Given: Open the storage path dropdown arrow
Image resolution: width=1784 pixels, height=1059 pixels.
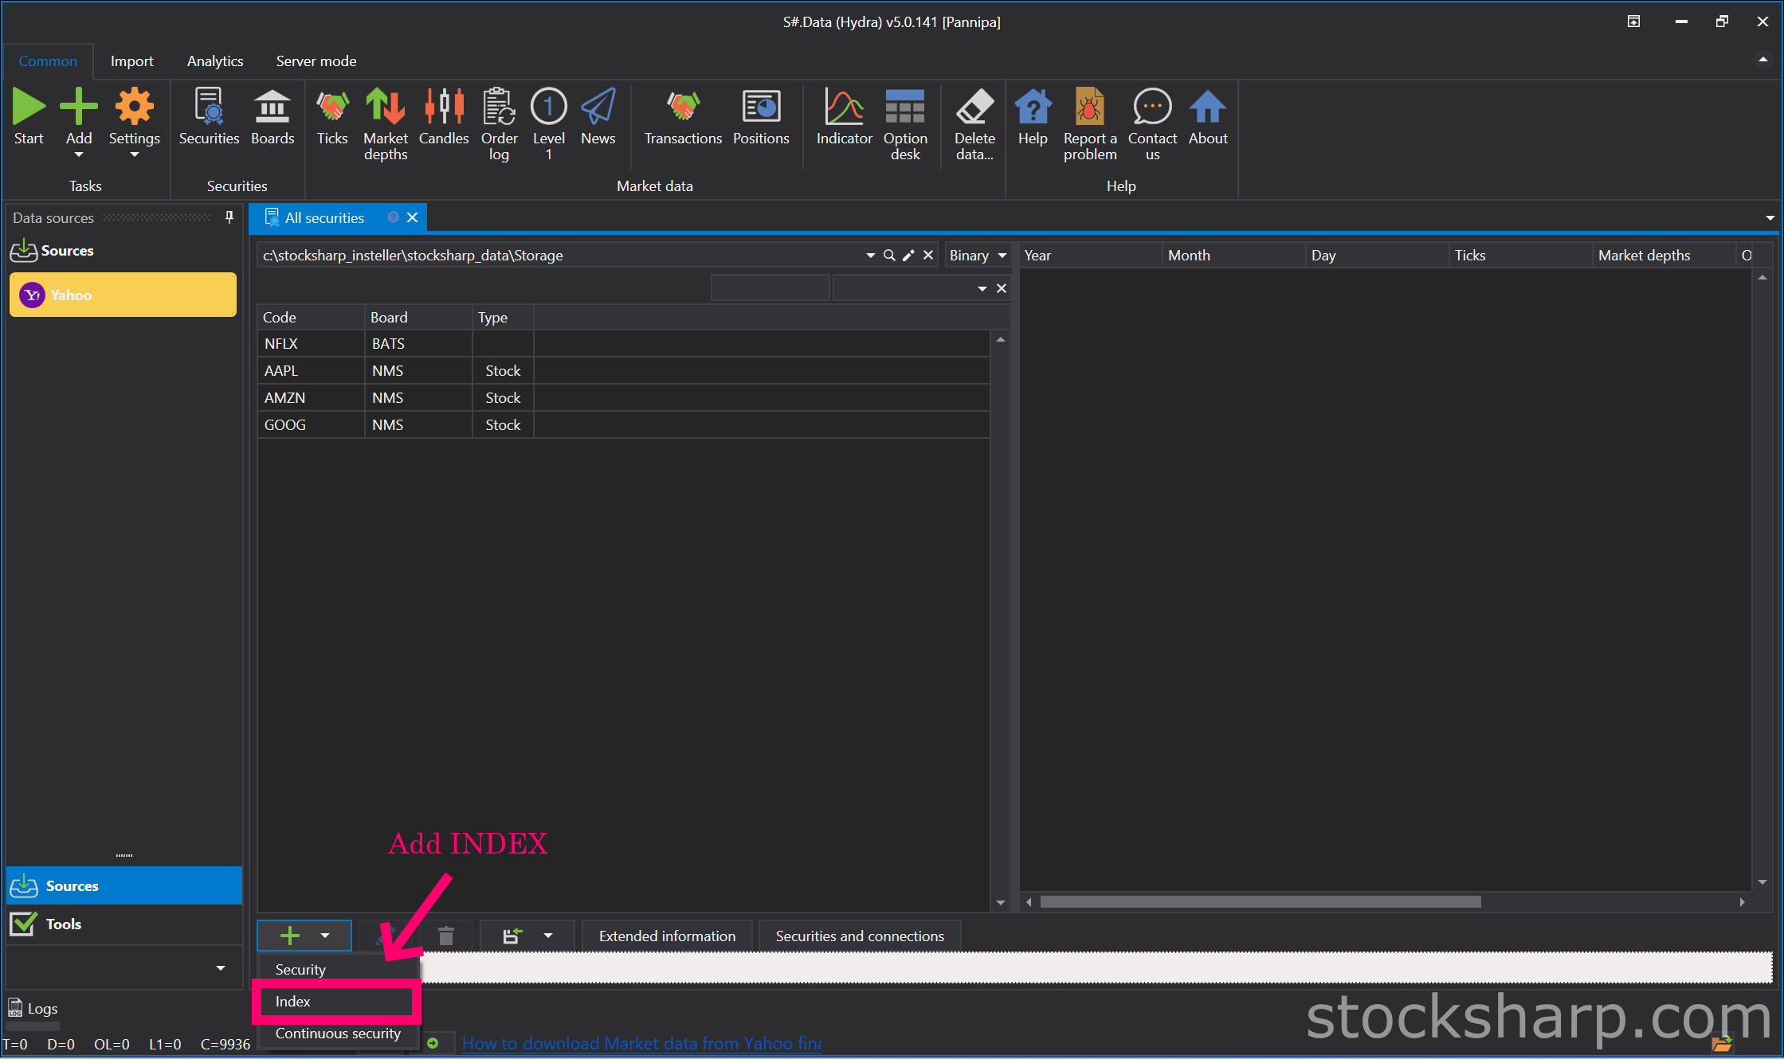Looking at the screenshot, I should coord(870,255).
